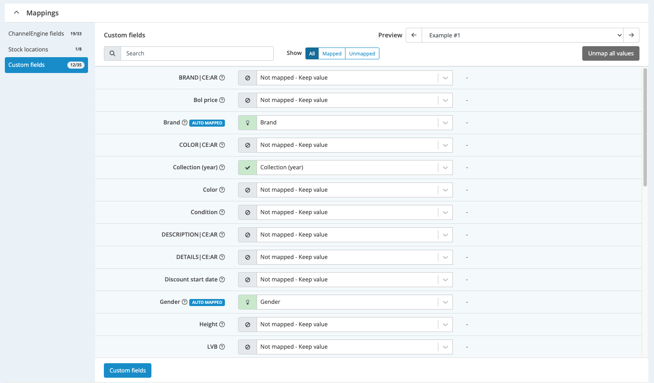Click the not-mapped icon on Bol price row
The height and width of the screenshot is (383, 654).
(247, 100)
